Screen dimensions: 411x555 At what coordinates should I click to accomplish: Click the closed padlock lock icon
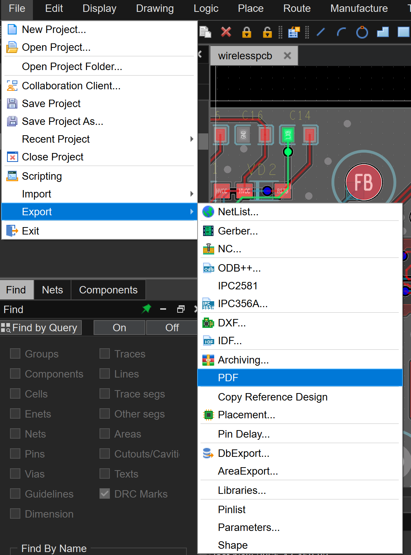pyautogui.click(x=246, y=33)
